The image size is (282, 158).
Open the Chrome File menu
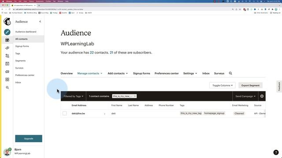15,1
